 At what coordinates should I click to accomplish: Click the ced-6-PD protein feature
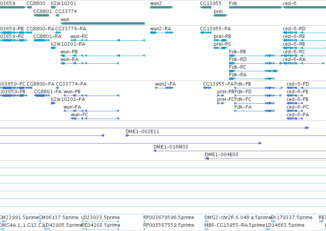coord(306,88)
